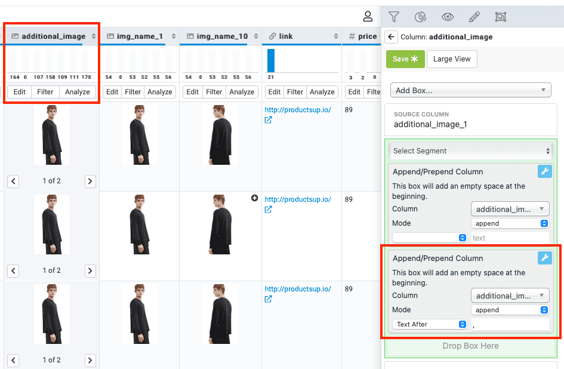Click the user account icon
The width and height of the screenshot is (564, 369).
point(368,17)
